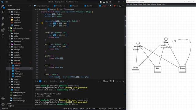Click the Port 5500 Live Server status
196x110 pixels.
(x=112, y=109)
